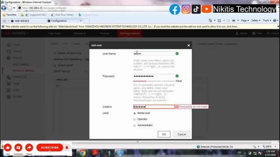The image size is (280, 157).
Task: Open the Help link in header
Action: (257, 33)
